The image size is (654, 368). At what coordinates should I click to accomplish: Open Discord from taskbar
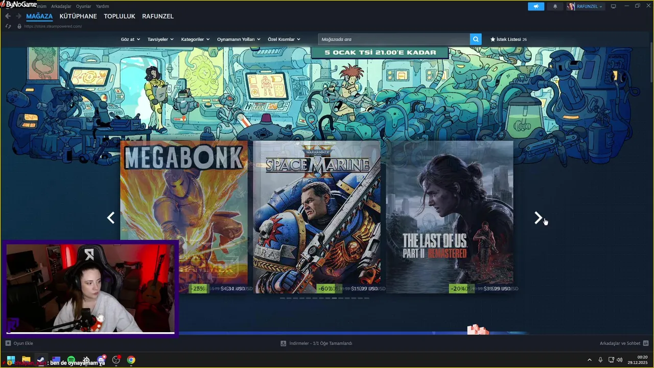coord(101,360)
